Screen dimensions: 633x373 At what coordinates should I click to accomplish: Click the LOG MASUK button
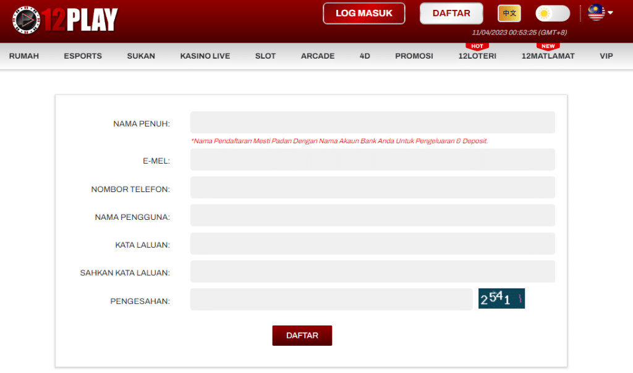click(x=363, y=14)
